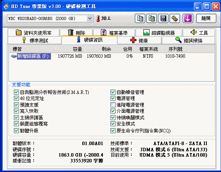Click the ATA/ATAPI-8 - SATA II value
The width and height of the screenshot is (221, 172).
(x=180, y=144)
